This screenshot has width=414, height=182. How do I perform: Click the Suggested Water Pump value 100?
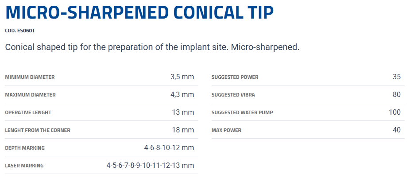(395, 112)
